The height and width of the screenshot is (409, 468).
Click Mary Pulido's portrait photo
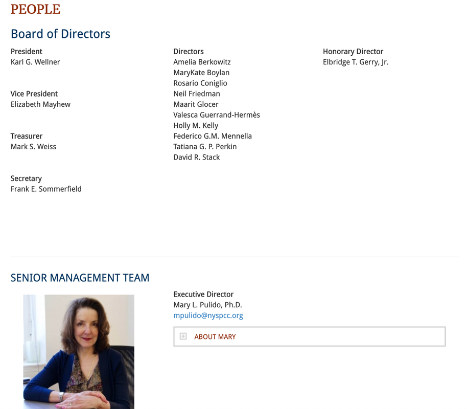pyautogui.click(x=79, y=352)
